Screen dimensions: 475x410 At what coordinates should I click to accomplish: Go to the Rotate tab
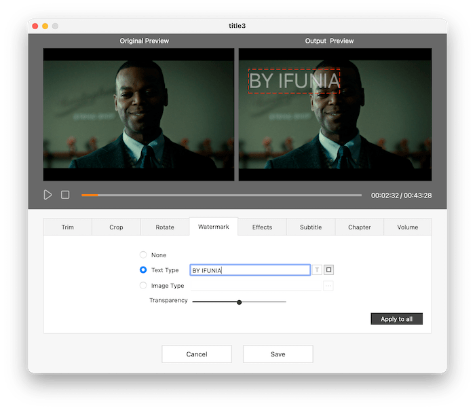coord(165,227)
